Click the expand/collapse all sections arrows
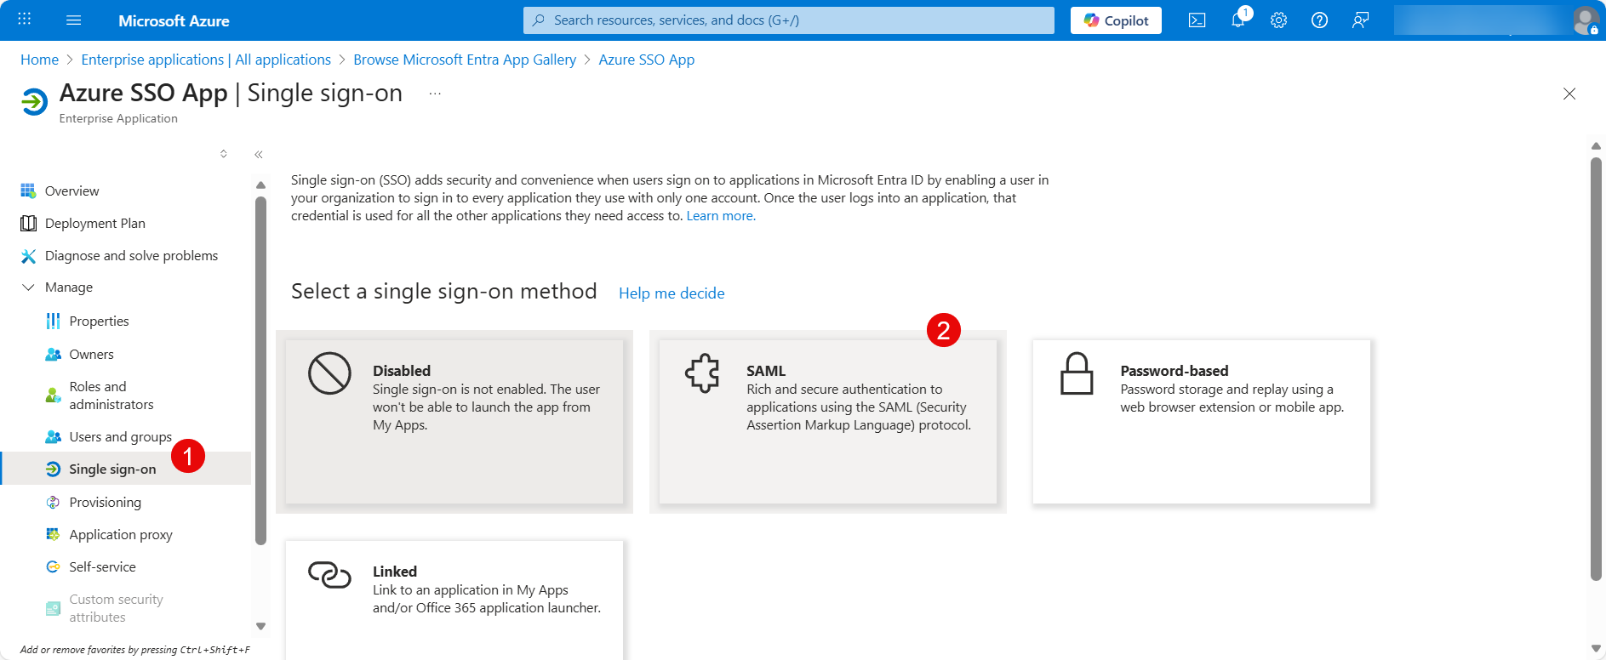This screenshot has height=660, width=1606. tap(224, 154)
